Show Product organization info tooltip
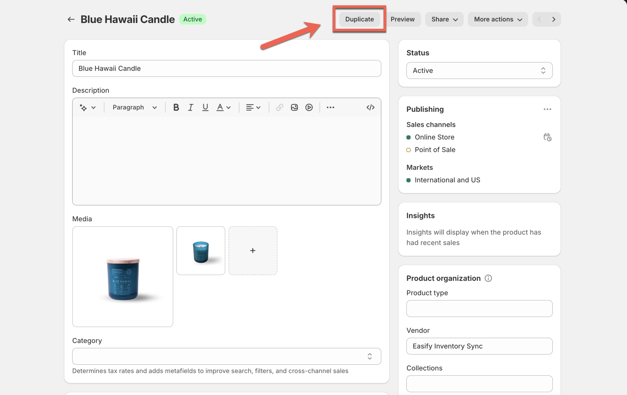The width and height of the screenshot is (627, 395). click(488, 278)
